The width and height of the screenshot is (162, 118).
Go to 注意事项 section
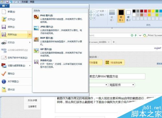point(32,106)
